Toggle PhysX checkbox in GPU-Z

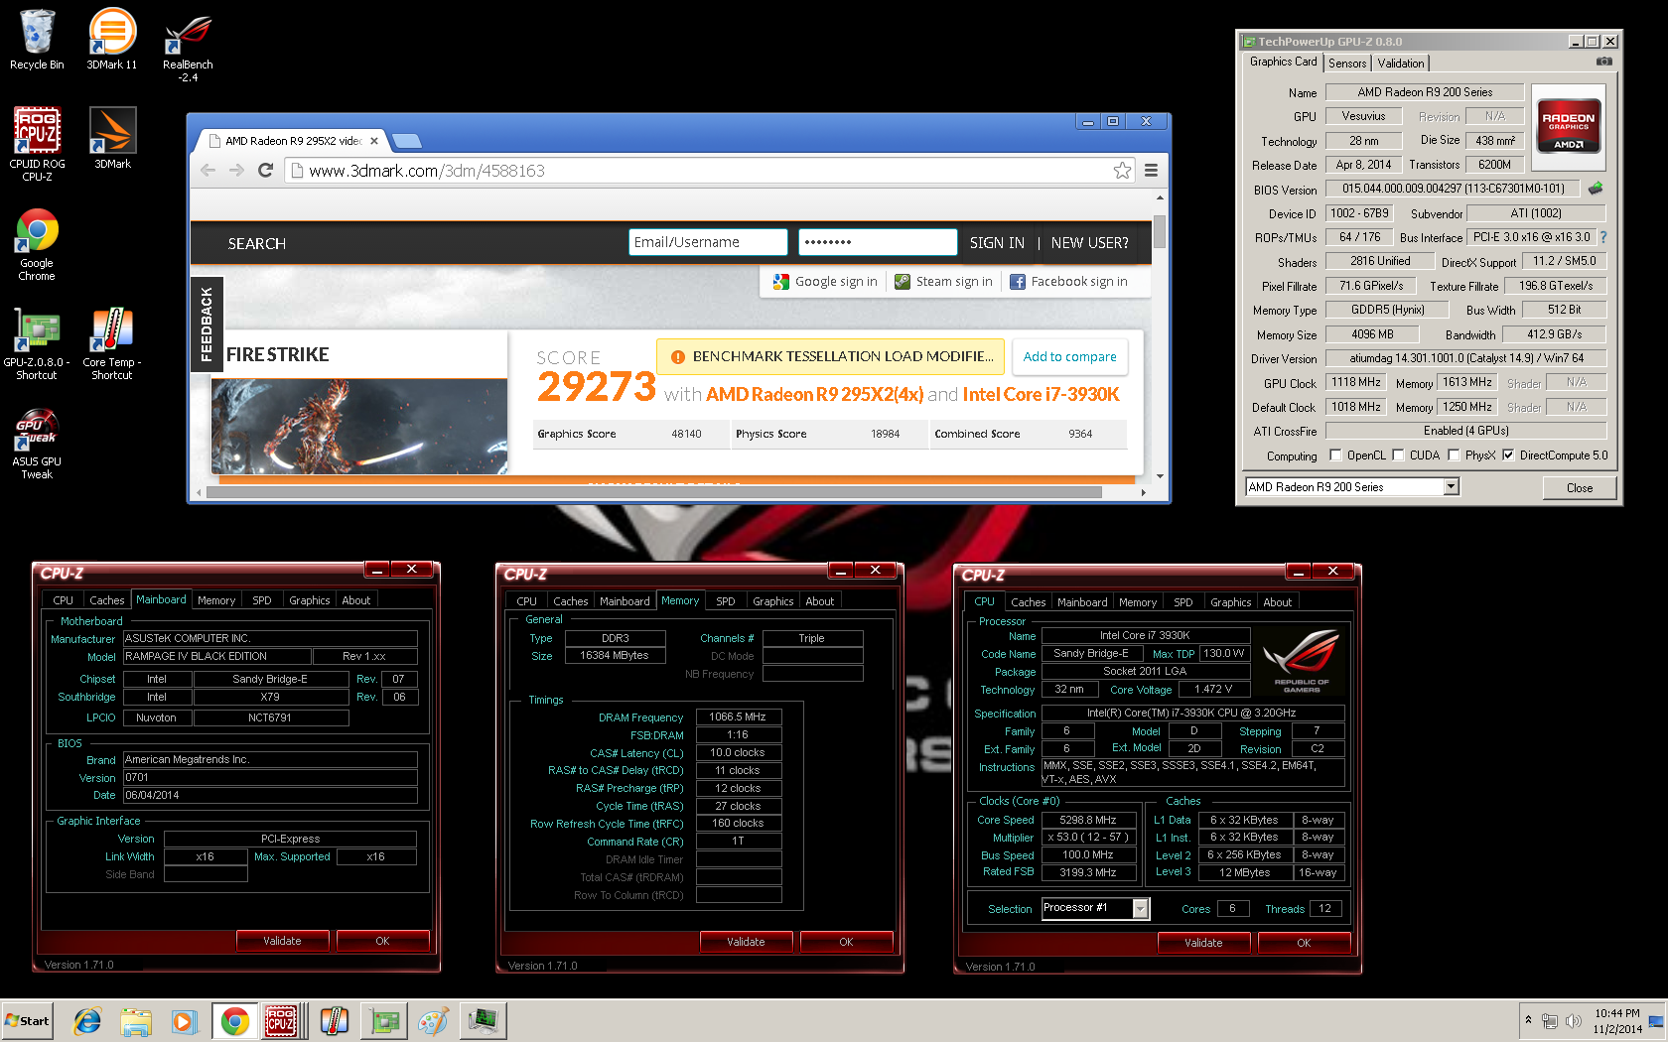(x=1454, y=456)
